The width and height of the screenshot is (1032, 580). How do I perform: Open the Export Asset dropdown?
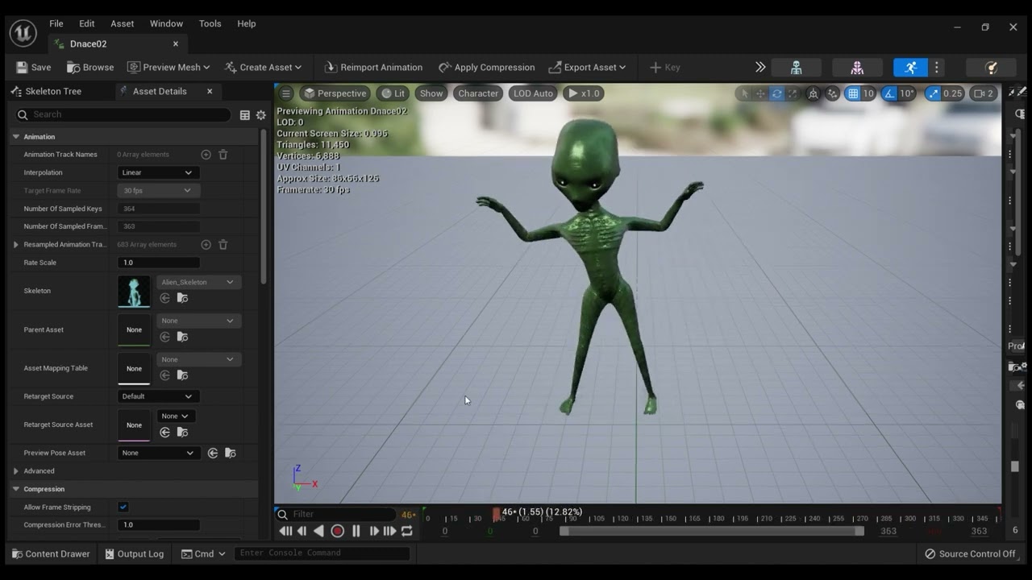tap(587, 68)
